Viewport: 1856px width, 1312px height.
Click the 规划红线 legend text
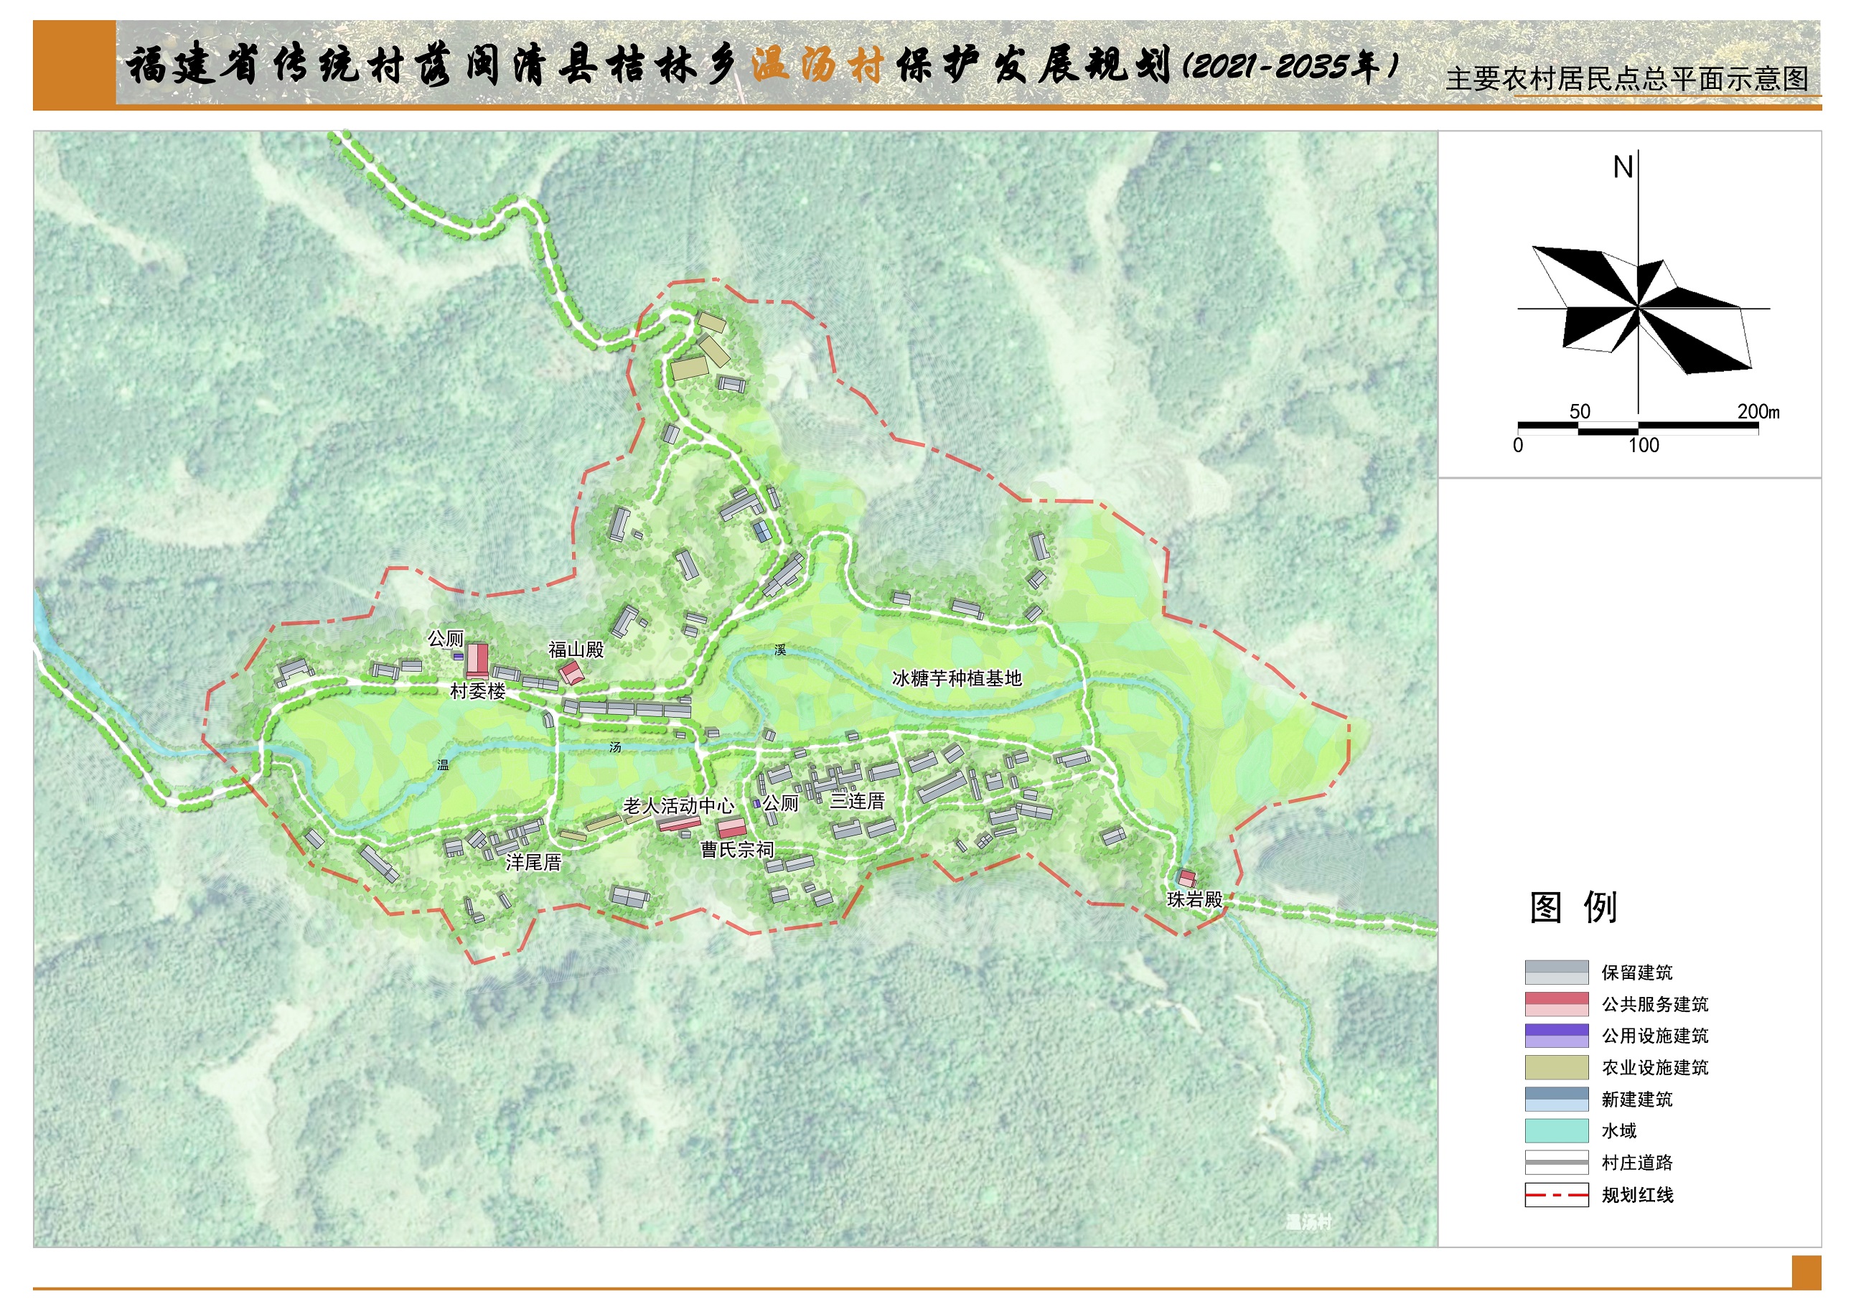point(1637,1195)
